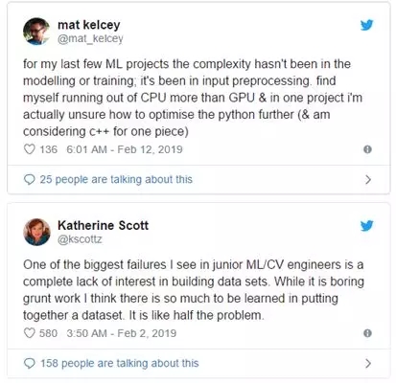Expand the chevron arrow in 158 people row
The image size is (396, 383).
[368, 364]
